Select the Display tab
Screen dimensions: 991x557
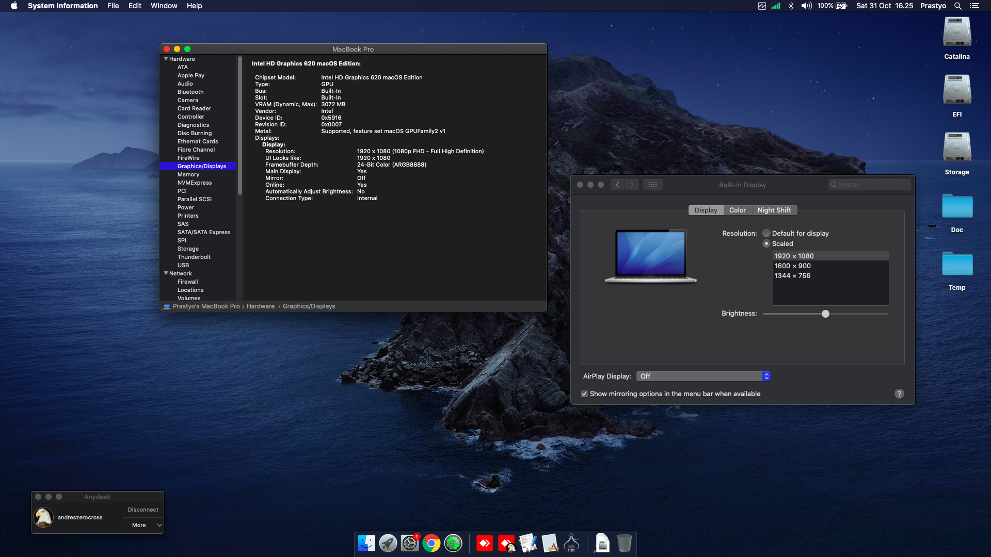tap(706, 210)
